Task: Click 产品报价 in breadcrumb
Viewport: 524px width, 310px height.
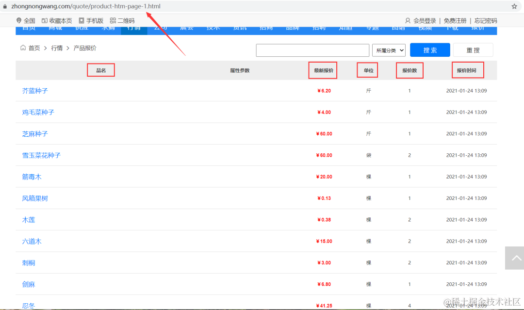Action: point(85,48)
